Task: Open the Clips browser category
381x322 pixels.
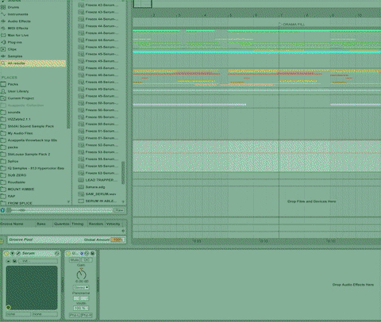Action: [12, 49]
